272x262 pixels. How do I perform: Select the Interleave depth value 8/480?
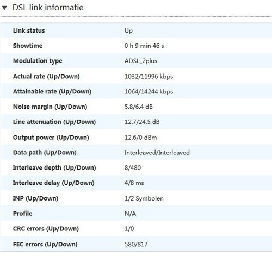(x=133, y=167)
